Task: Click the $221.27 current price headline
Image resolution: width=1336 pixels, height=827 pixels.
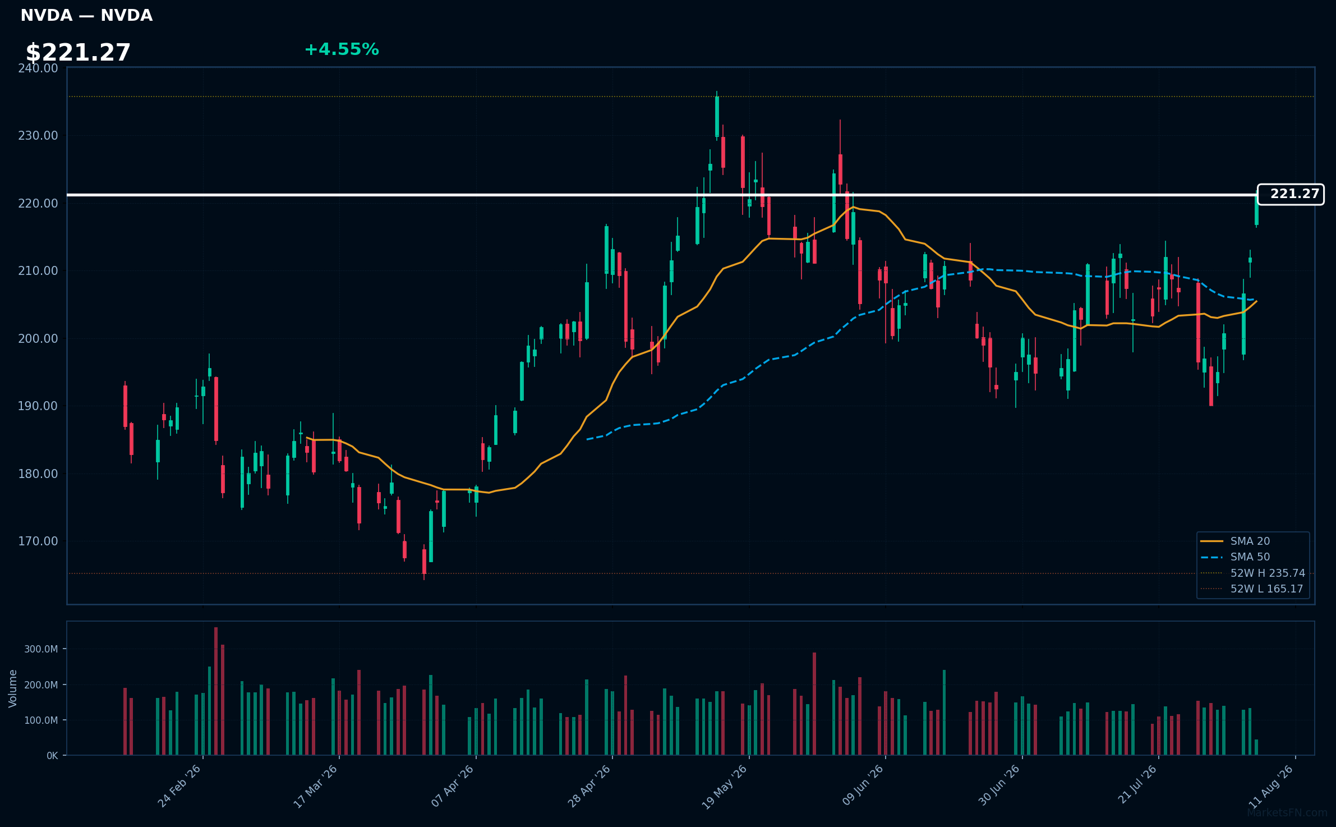Action: 78,53
